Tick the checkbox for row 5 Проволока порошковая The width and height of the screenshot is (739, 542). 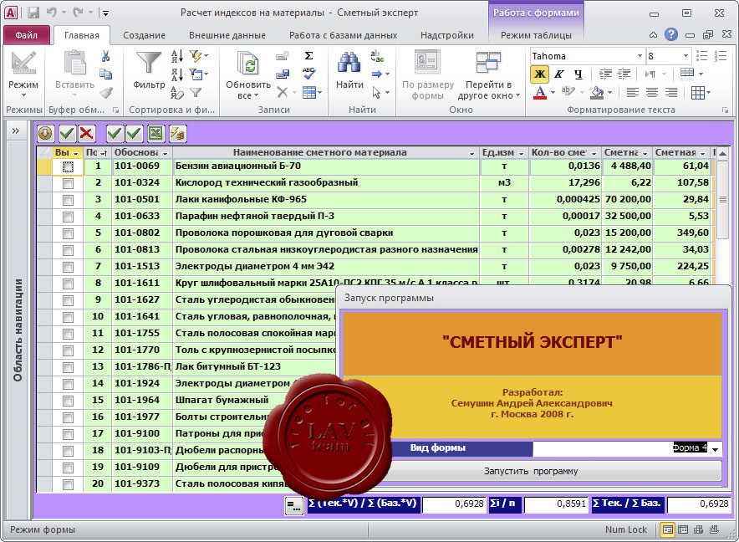click(68, 233)
